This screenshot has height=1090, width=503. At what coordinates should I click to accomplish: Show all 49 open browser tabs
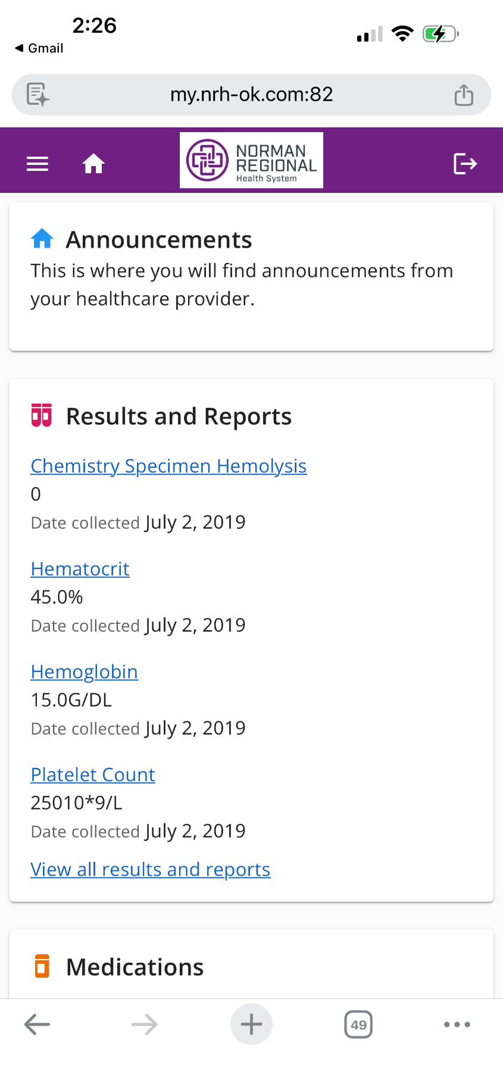pos(358,1024)
